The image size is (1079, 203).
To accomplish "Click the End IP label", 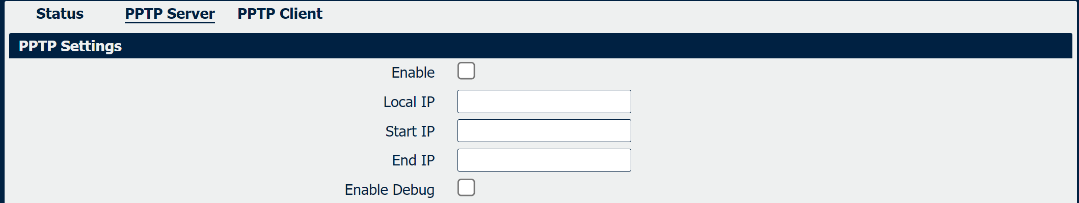I will coord(413,160).
